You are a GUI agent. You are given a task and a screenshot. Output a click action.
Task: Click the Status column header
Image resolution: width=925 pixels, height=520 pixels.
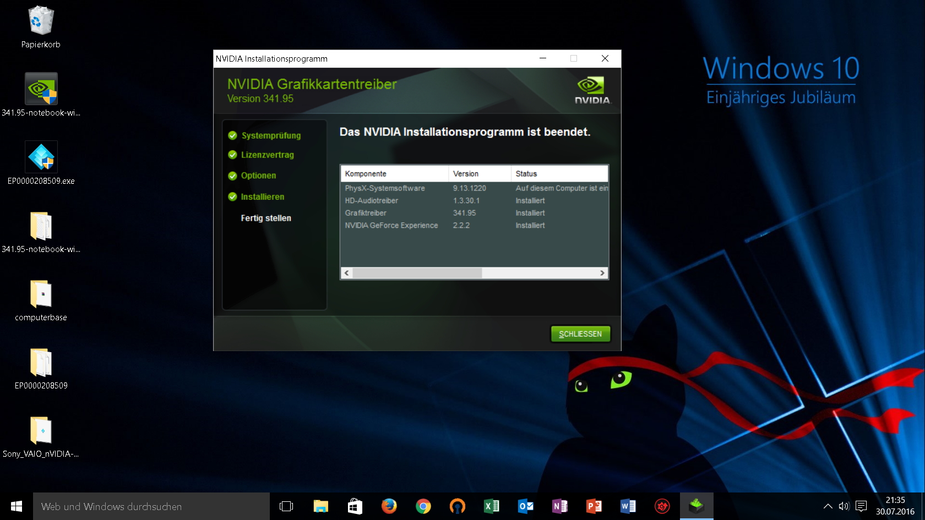click(x=559, y=173)
